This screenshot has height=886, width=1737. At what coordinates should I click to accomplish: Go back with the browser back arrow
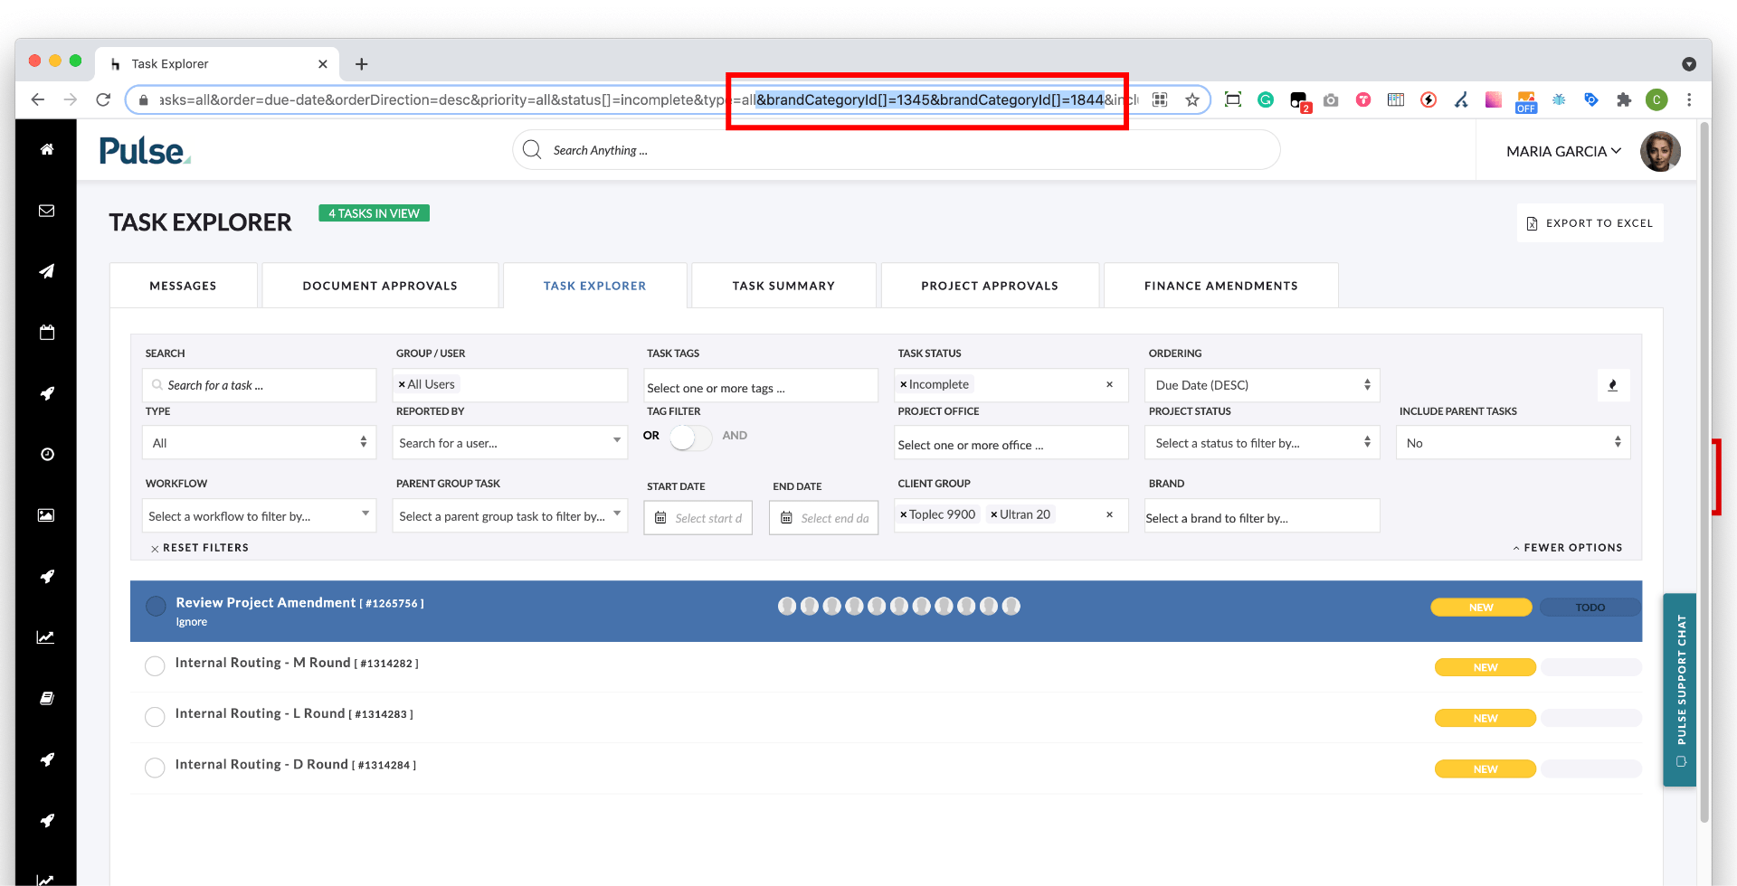[x=37, y=99]
